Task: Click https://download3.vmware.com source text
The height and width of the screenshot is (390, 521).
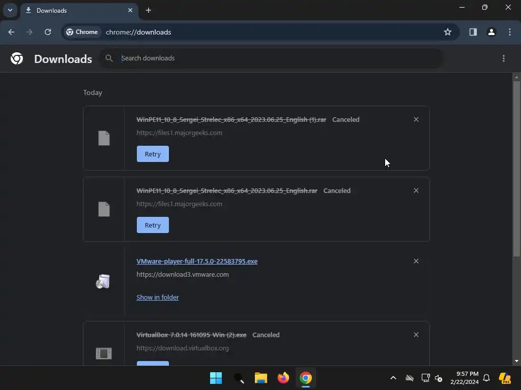Action: (183, 275)
